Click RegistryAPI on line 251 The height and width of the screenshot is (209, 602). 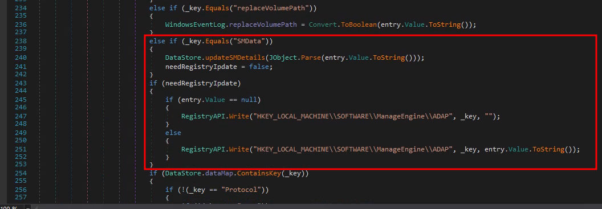[x=203, y=150]
